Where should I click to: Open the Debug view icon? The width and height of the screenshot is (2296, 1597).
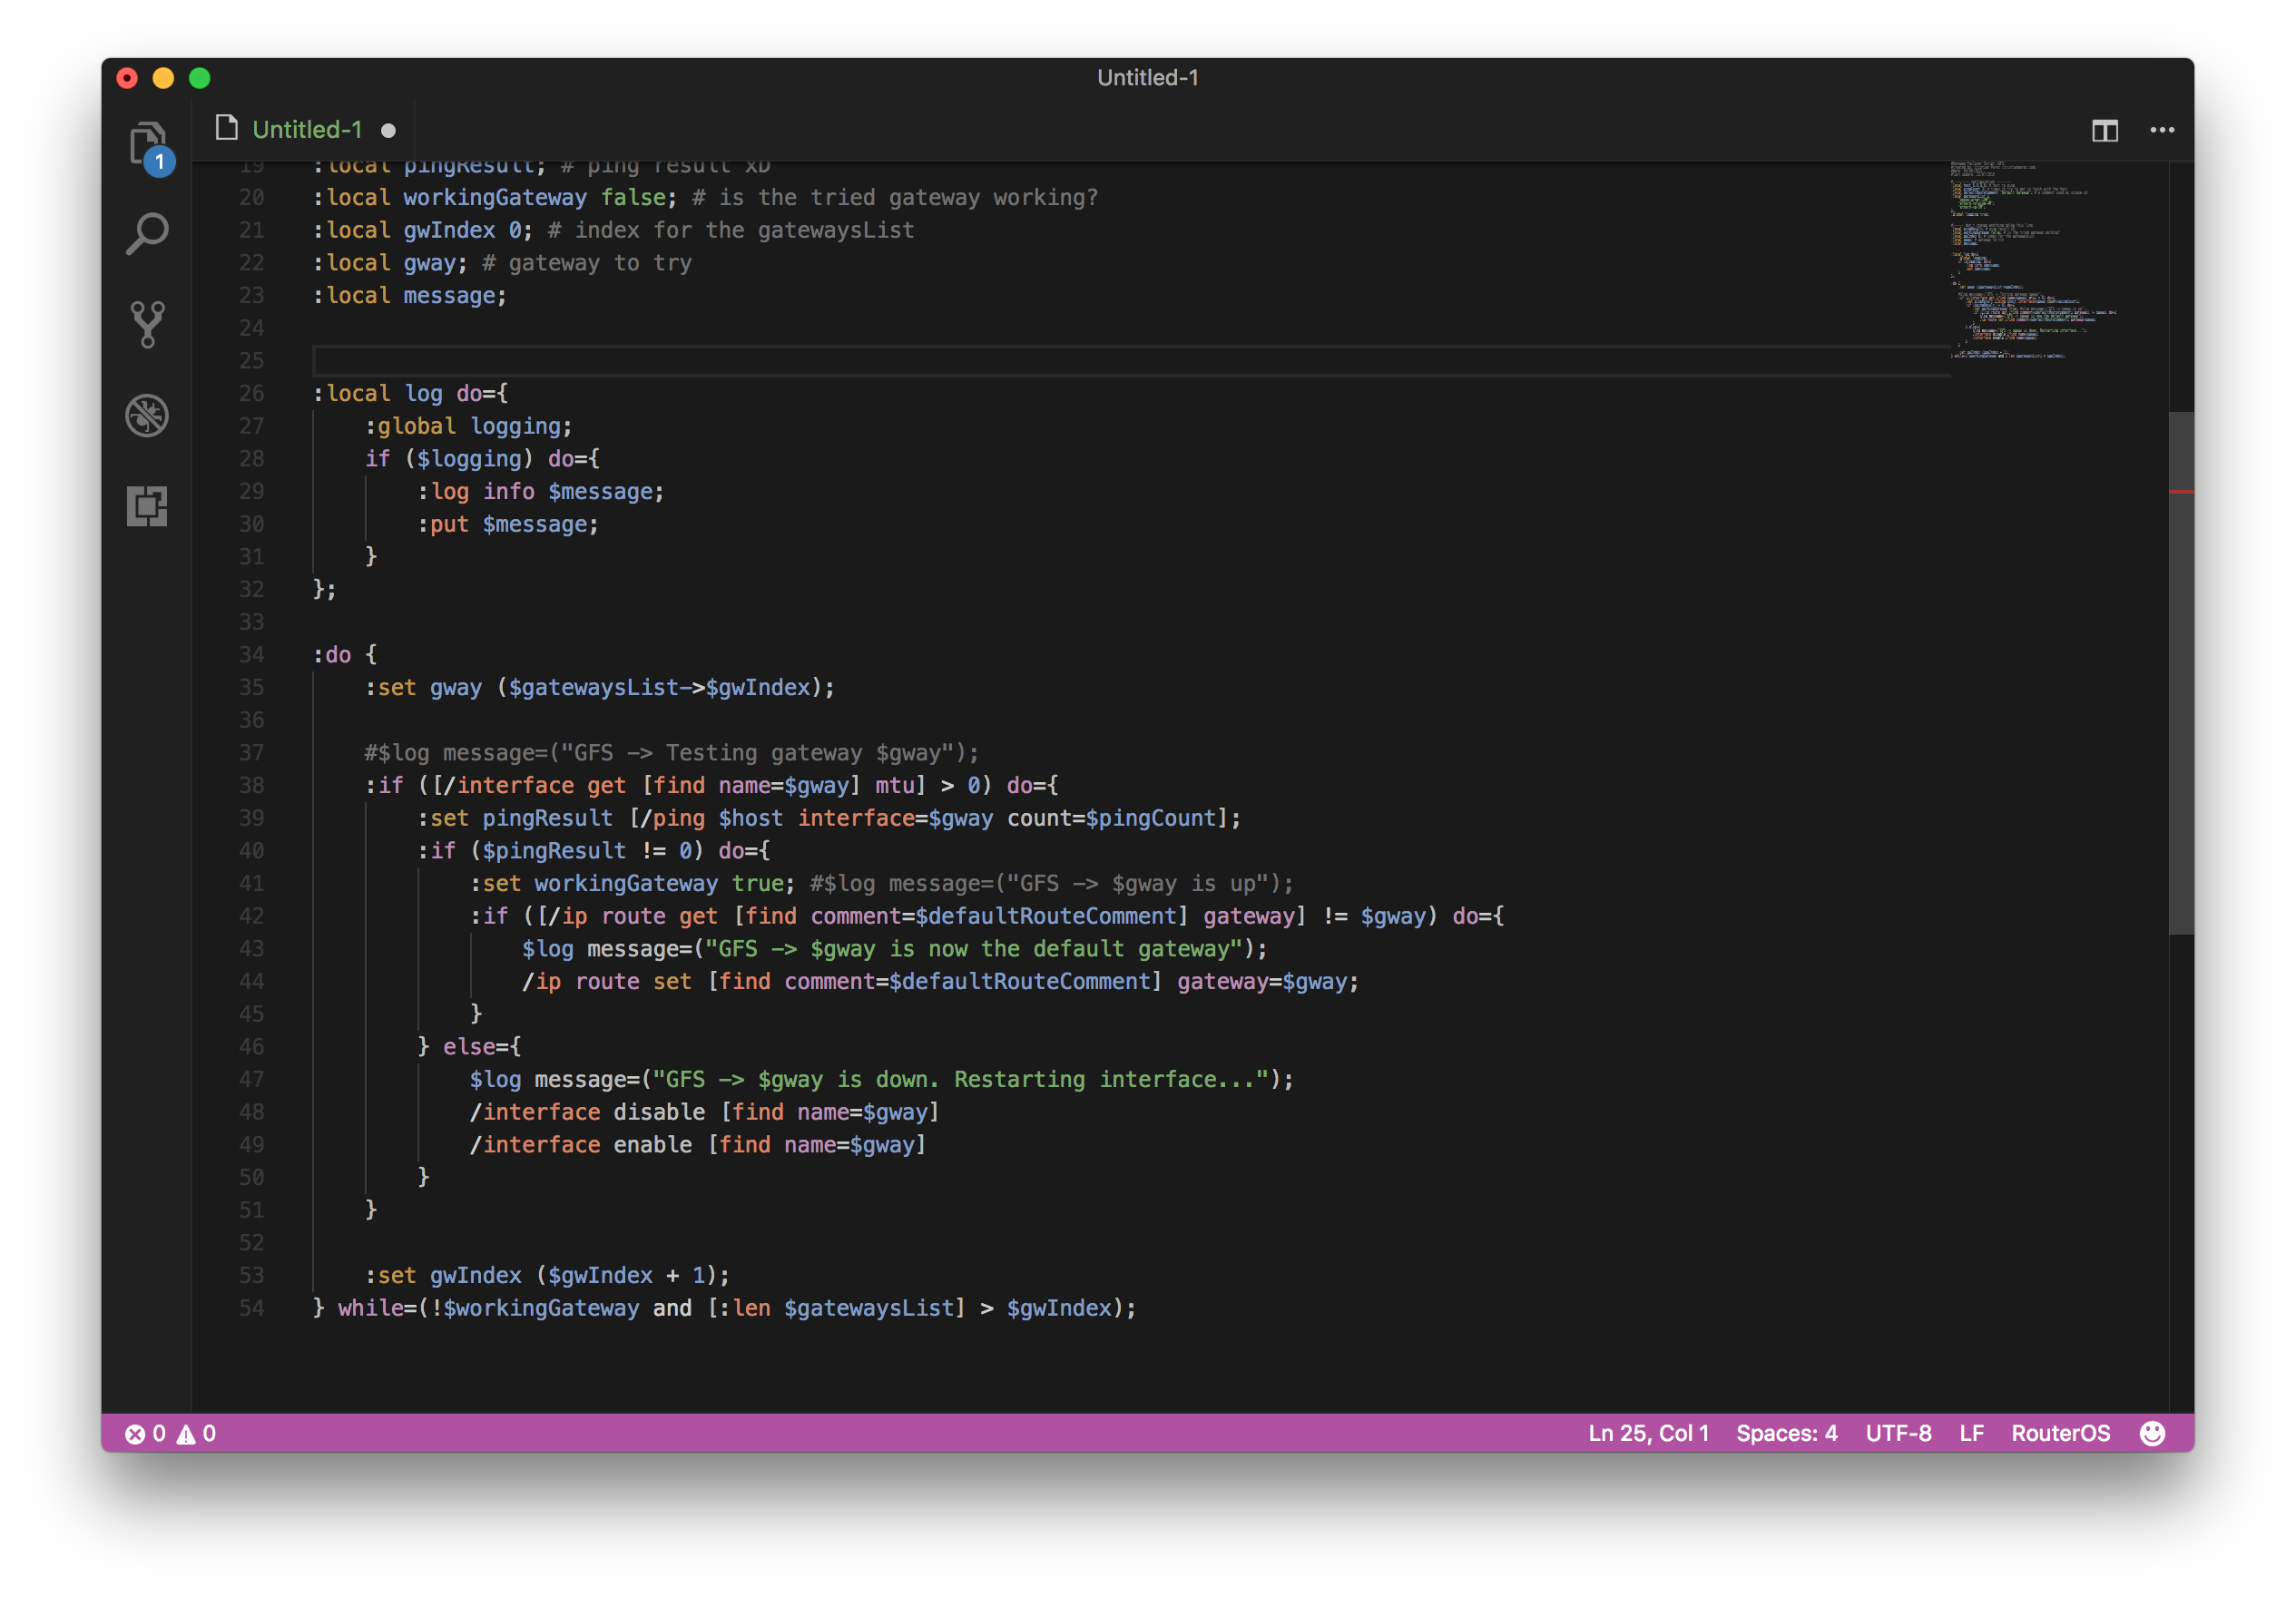tap(147, 415)
